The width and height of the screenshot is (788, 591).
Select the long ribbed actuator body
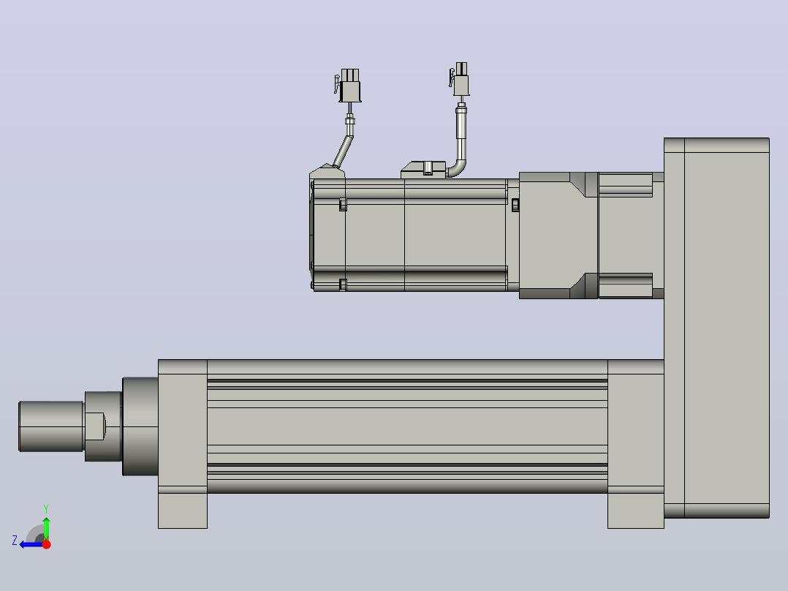tap(407, 426)
